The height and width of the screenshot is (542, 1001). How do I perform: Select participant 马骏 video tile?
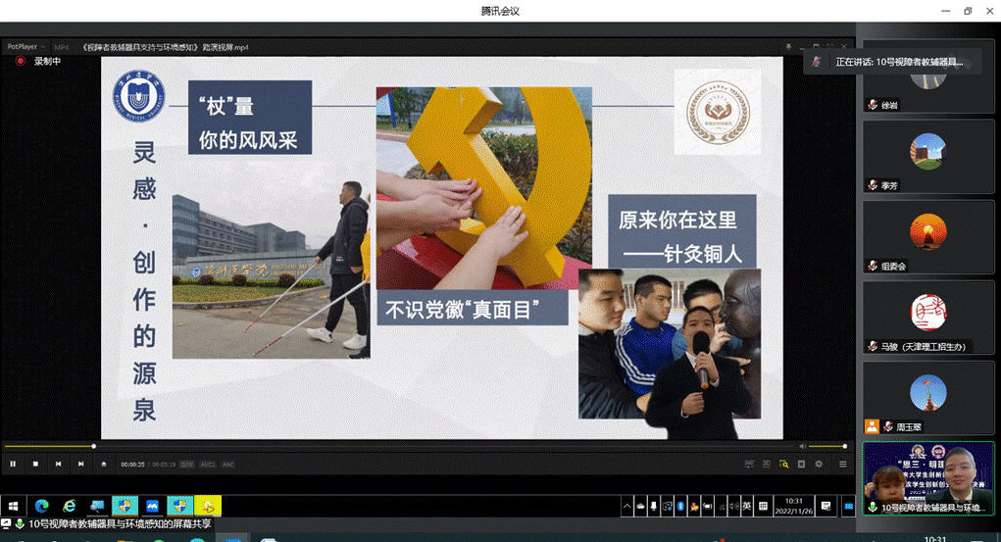click(x=927, y=318)
